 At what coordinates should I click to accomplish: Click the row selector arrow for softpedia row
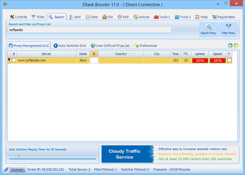9,59
